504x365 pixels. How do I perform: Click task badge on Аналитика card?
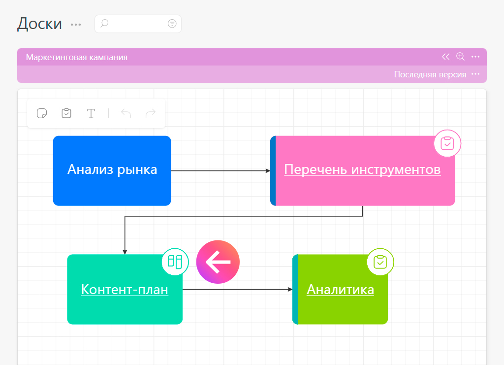pyautogui.click(x=380, y=262)
